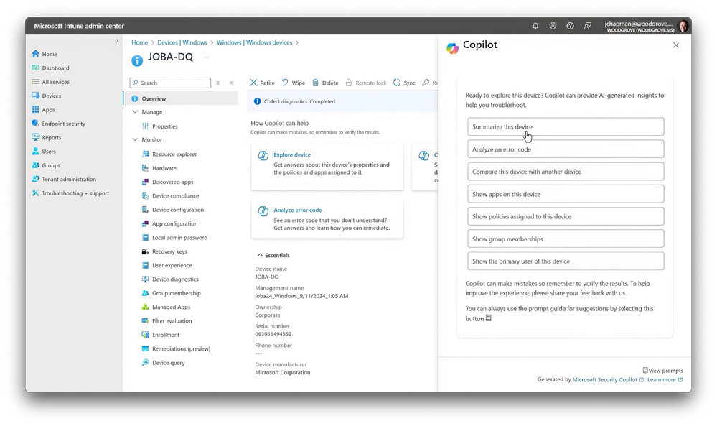Click the Wipe toolbar icon
Screen dimensions: 717x426
coord(286,83)
